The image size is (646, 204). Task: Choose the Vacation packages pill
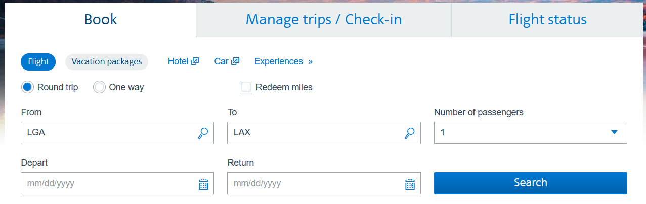tap(107, 61)
